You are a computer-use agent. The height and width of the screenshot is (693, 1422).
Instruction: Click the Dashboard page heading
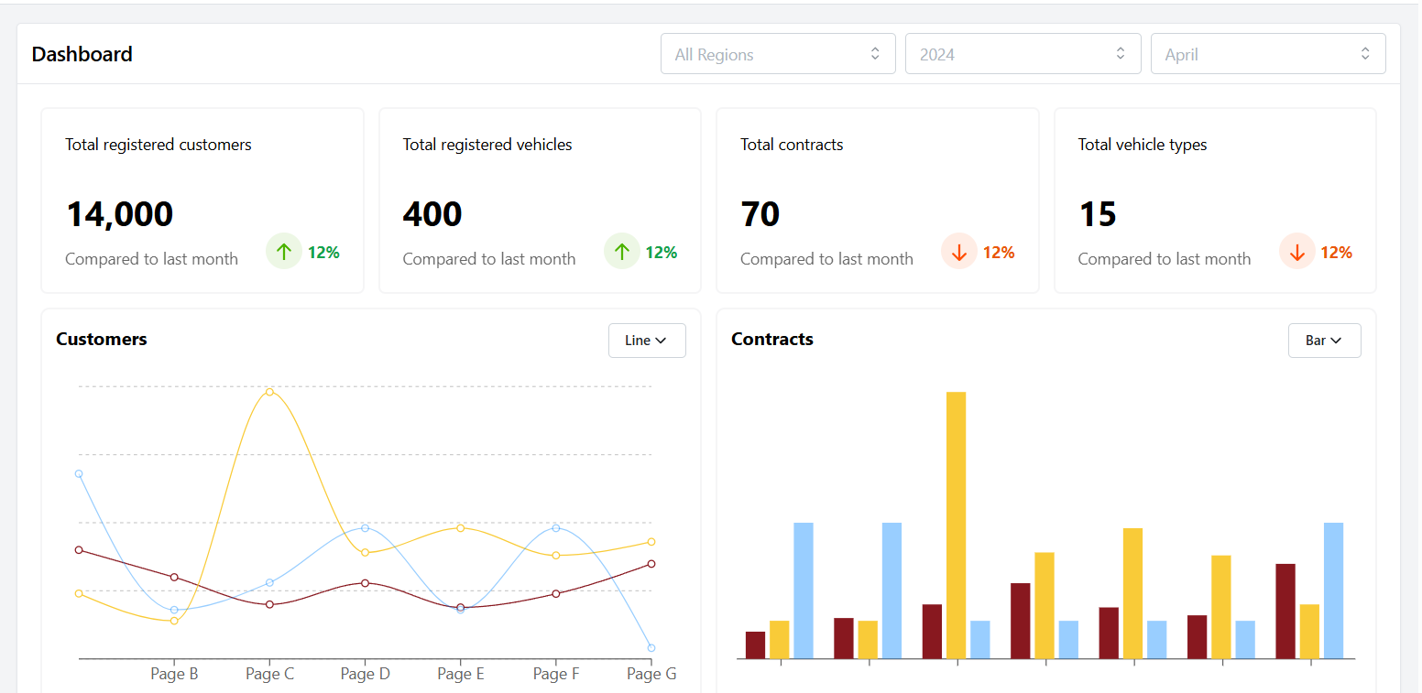(82, 54)
